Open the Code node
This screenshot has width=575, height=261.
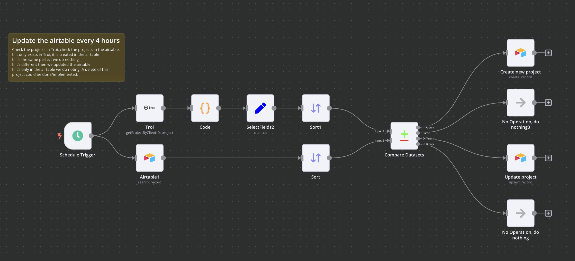click(x=205, y=108)
